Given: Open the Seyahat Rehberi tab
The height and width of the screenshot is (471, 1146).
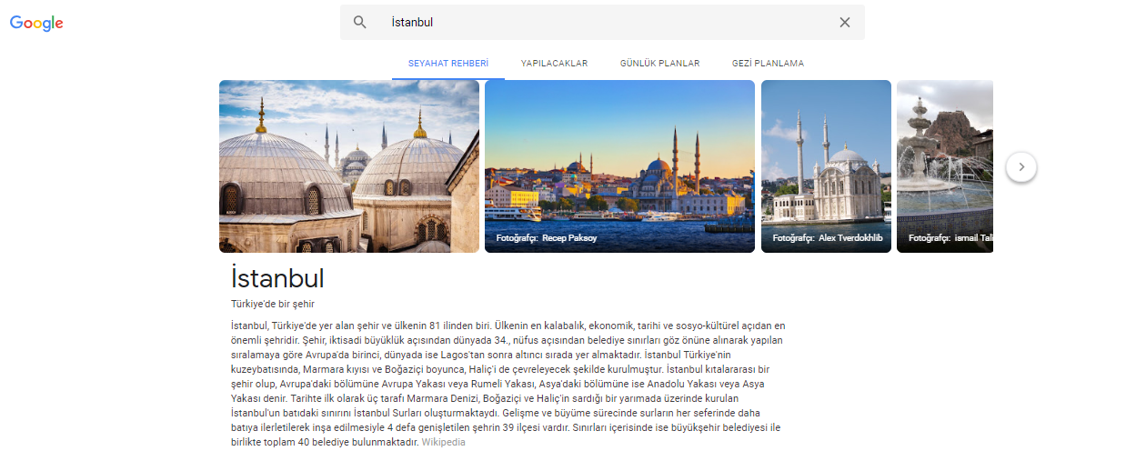Looking at the screenshot, I should pos(448,64).
